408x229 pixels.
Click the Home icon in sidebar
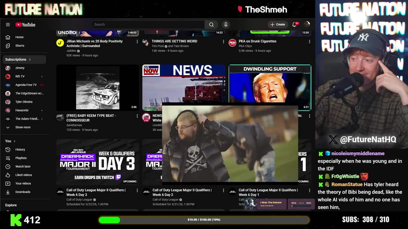(8, 37)
